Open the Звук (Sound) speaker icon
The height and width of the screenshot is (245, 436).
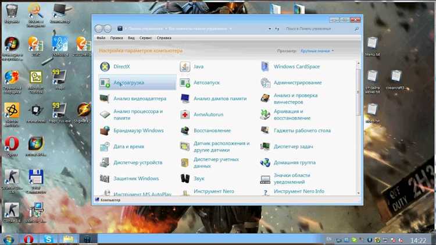(185, 179)
